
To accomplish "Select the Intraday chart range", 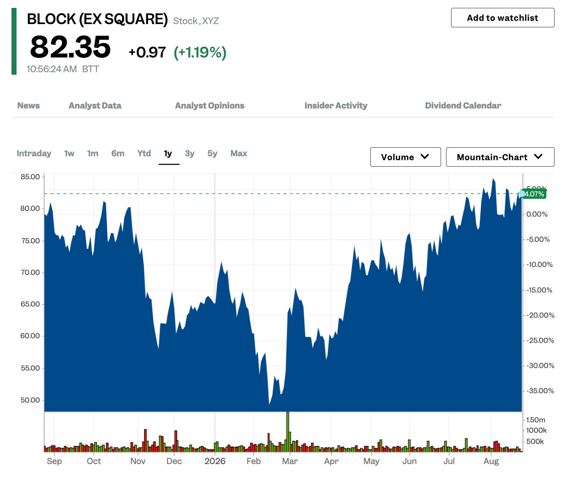I will coord(34,153).
